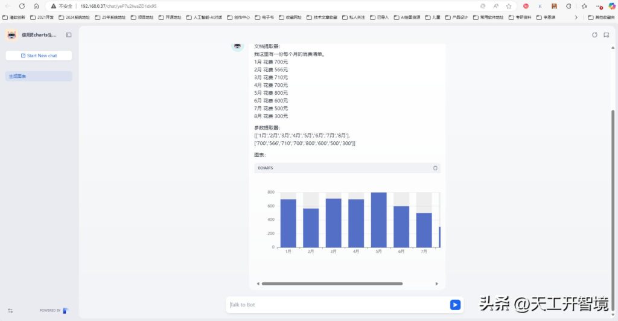This screenshot has height=321, width=618.
Task: Expand hidden bookmarks with chevron arrow
Action: tap(576, 17)
